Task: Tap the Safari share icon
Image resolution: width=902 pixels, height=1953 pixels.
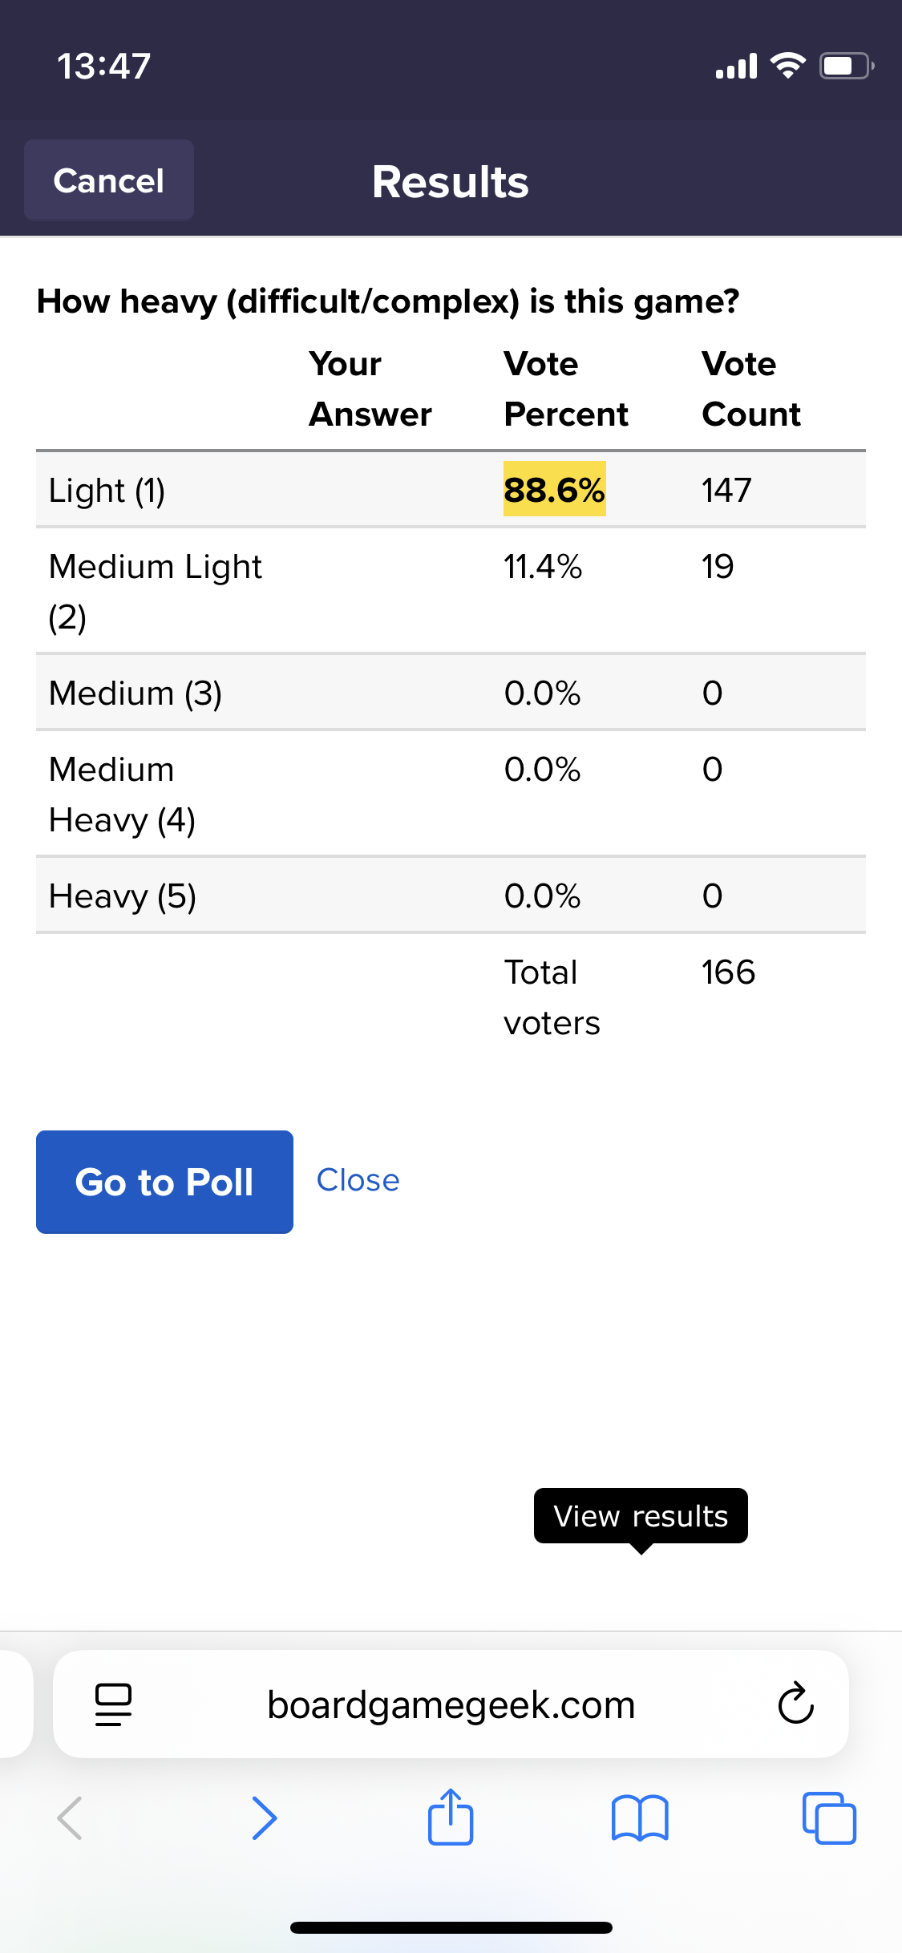Action: [451, 1818]
